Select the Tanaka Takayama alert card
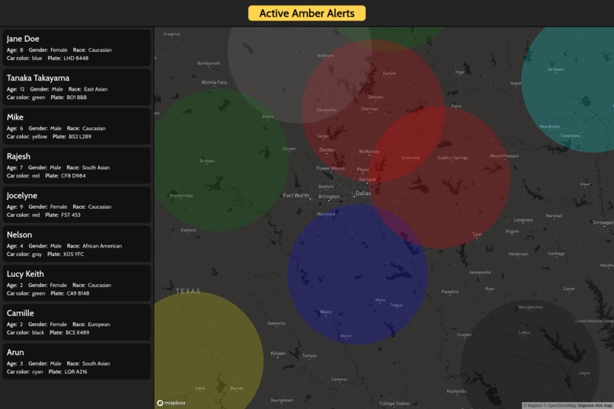The width and height of the screenshot is (614, 409). pyautogui.click(x=77, y=87)
